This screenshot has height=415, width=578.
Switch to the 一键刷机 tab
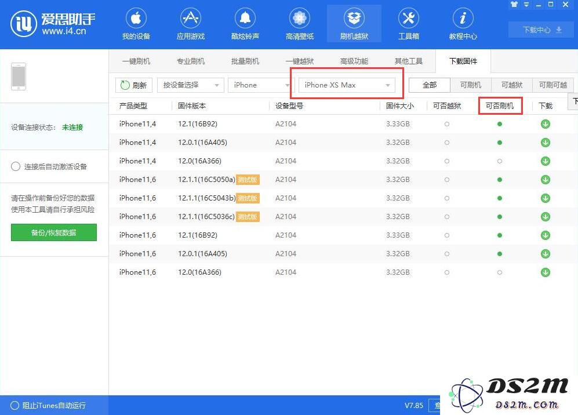click(x=136, y=61)
